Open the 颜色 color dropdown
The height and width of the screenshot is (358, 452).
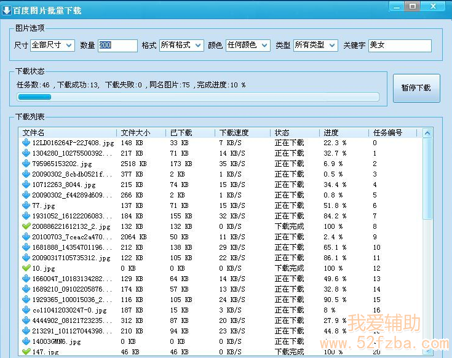point(248,46)
